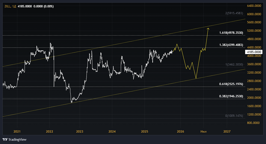Click the TradingView logo
The height and width of the screenshot is (144, 266).
click(x=15, y=139)
